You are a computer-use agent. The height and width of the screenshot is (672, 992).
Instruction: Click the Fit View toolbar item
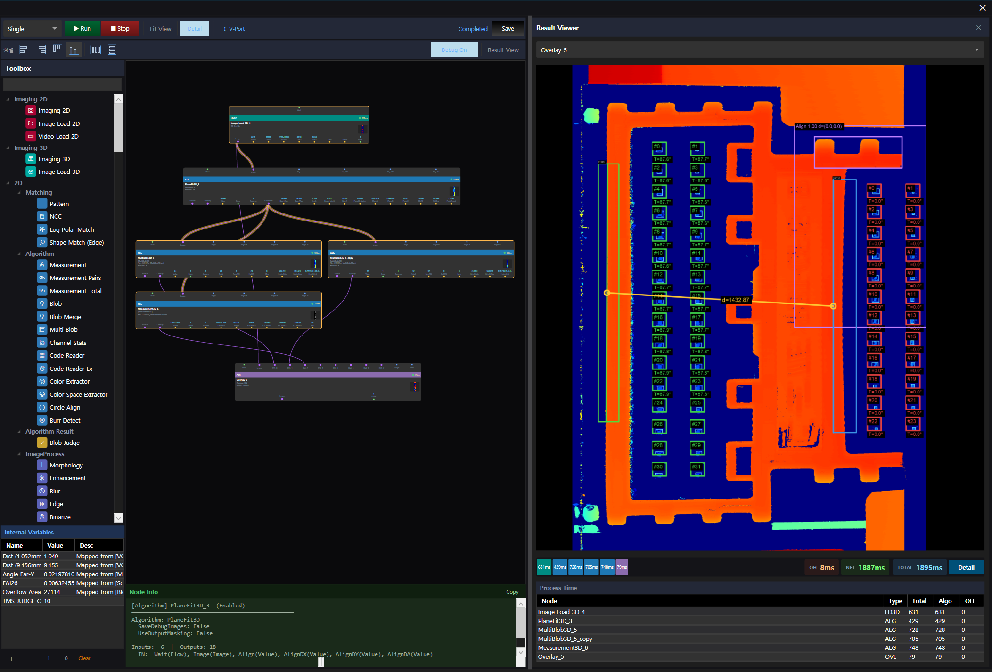[160, 29]
